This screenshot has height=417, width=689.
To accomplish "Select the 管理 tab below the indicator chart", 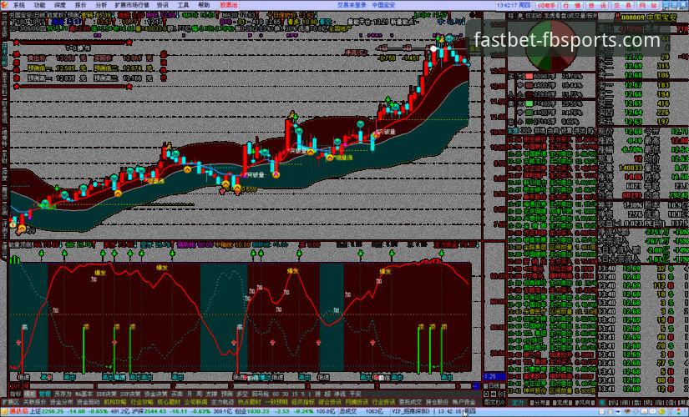I will [45, 394].
